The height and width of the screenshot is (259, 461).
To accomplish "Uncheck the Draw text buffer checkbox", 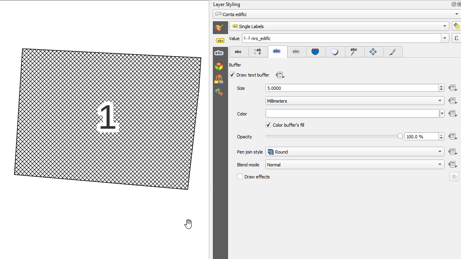I will click(232, 75).
